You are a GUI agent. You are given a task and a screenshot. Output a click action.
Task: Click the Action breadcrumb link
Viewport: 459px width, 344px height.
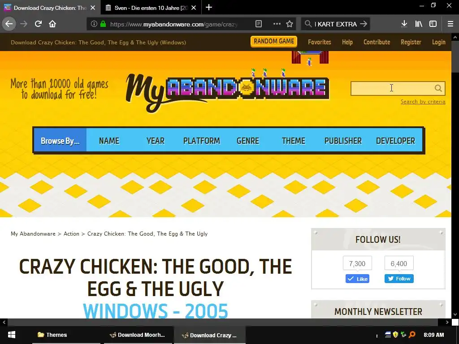pyautogui.click(x=71, y=234)
